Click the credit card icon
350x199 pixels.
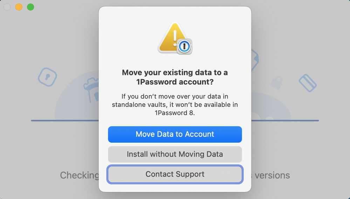[307, 83]
